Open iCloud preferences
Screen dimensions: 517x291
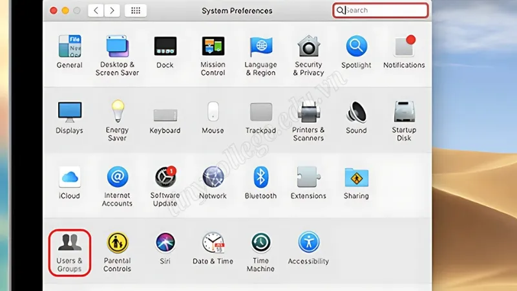pos(70,182)
